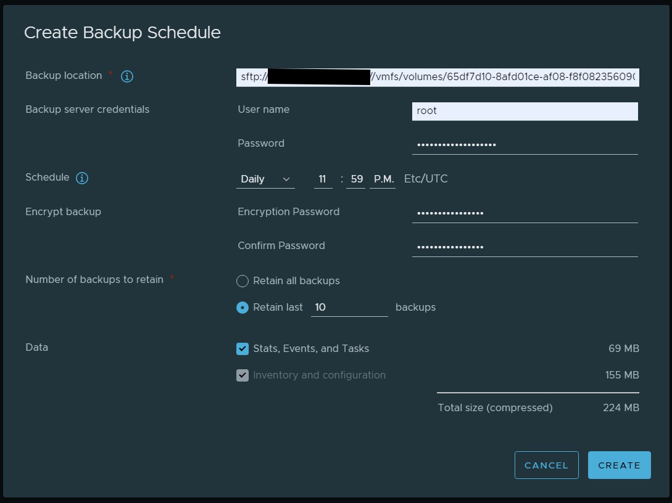672x503 pixels.
Task: Click the P.M. time period field
Action: (383, 179)
